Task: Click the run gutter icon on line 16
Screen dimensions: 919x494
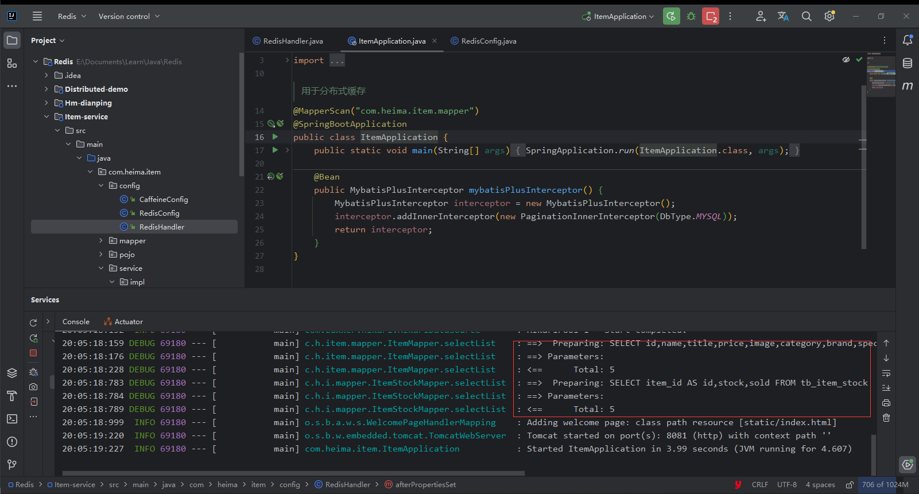Action: point(275,137)
